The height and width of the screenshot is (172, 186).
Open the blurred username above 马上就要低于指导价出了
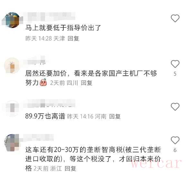click(50, 16)
